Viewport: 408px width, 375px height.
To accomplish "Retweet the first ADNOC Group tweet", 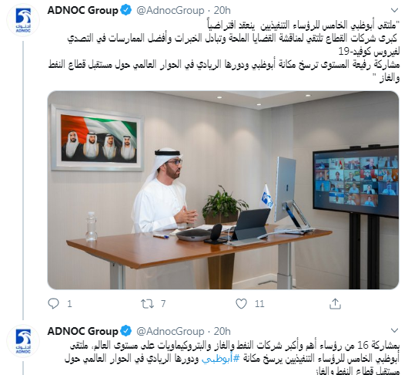I will [147, 304].
